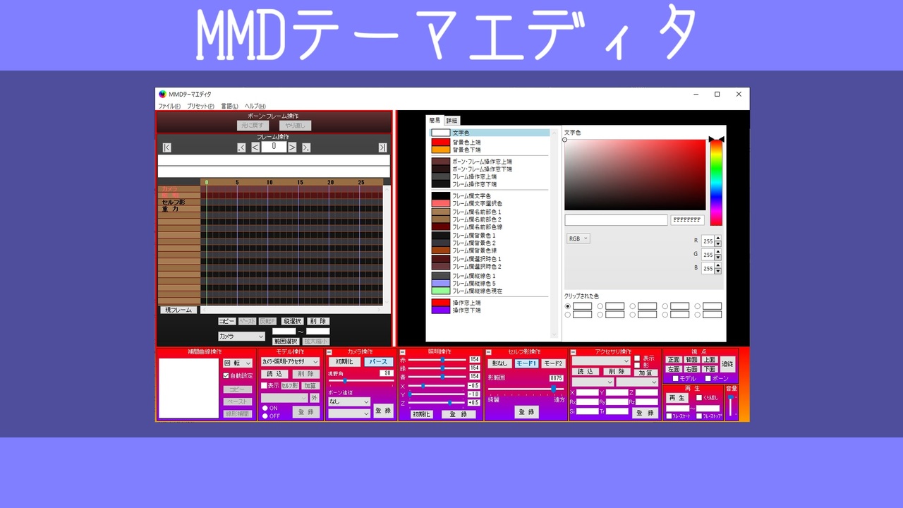The height and width of the screenshot is (508, 903).
Task: Open RGB color mode dropdown
Action: (578, 239)
